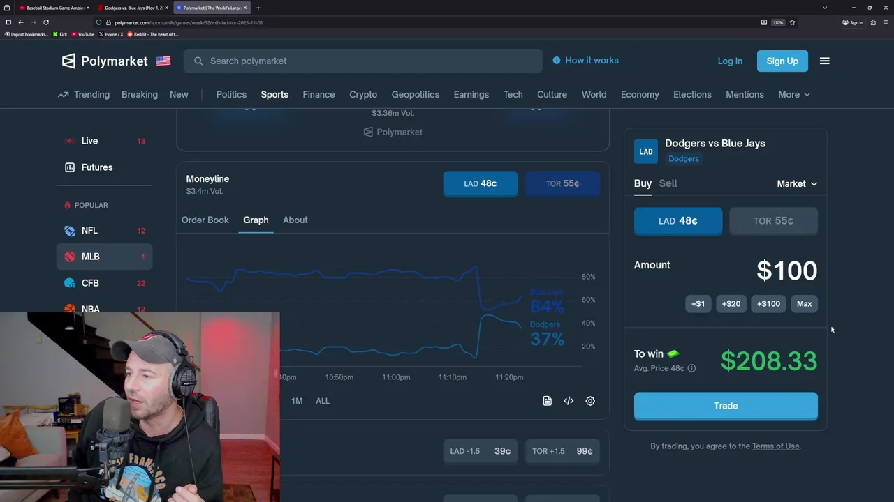Bookmark the page with the star icon
894x502 pixels.
click(792, 22)
